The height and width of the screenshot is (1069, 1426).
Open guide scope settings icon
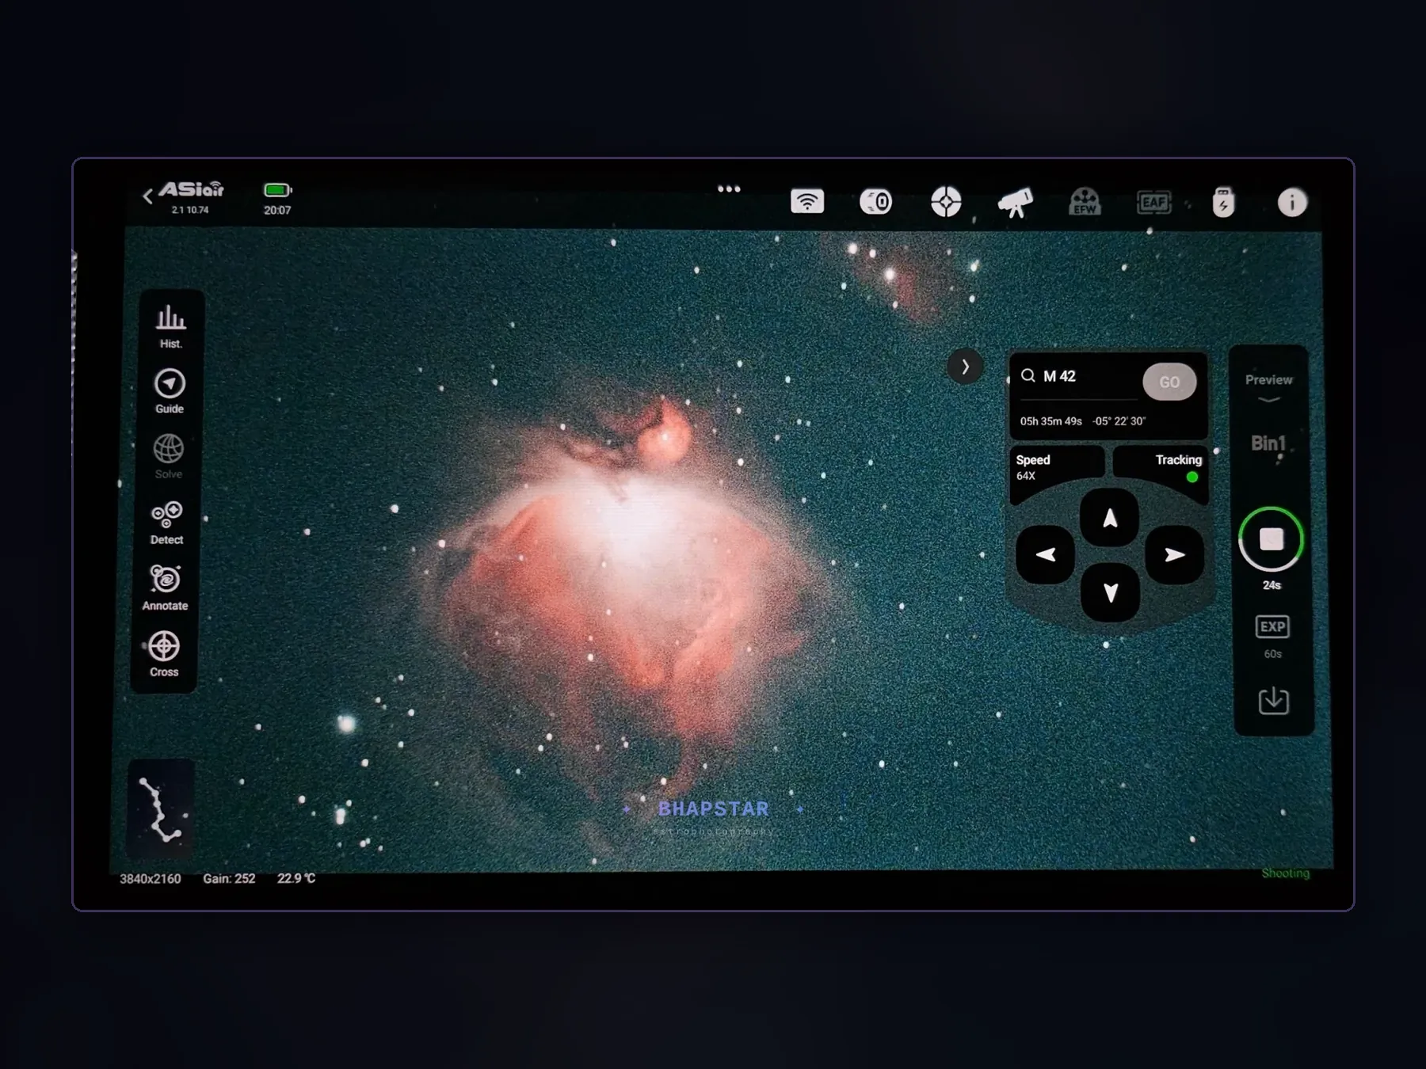coord(946,202)
